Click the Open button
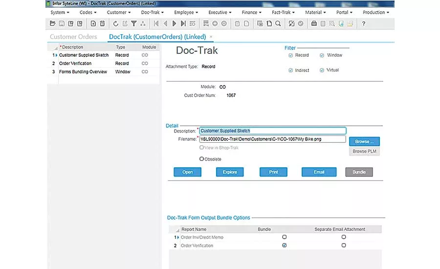 (187, 172)
